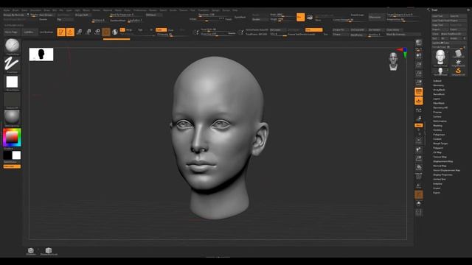Open the gray material sphere selector
This screenshot has width=472, height=265.
coord(12,117)
